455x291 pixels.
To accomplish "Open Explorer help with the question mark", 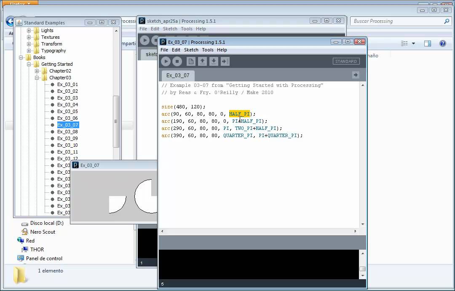I will pos(442,43).
